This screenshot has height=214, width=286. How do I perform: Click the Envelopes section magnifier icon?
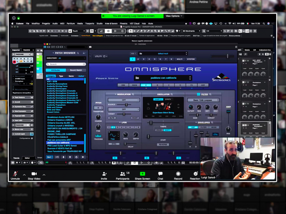click(x=212, y=123)
